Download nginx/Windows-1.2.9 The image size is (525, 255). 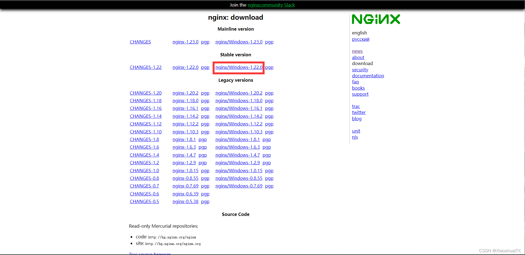pyautogui.click(x=237, y=163)
